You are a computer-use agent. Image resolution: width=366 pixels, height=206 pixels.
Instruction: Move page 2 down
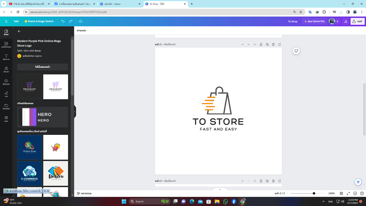pos(249,45)
